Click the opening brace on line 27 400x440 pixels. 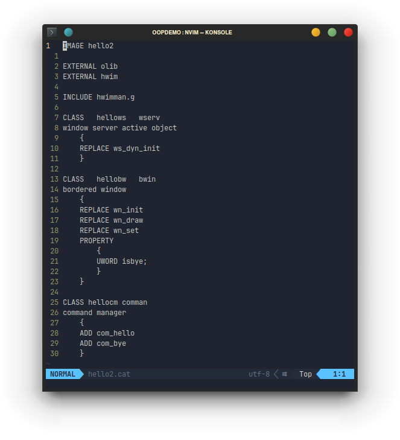[x=81, y=322]
